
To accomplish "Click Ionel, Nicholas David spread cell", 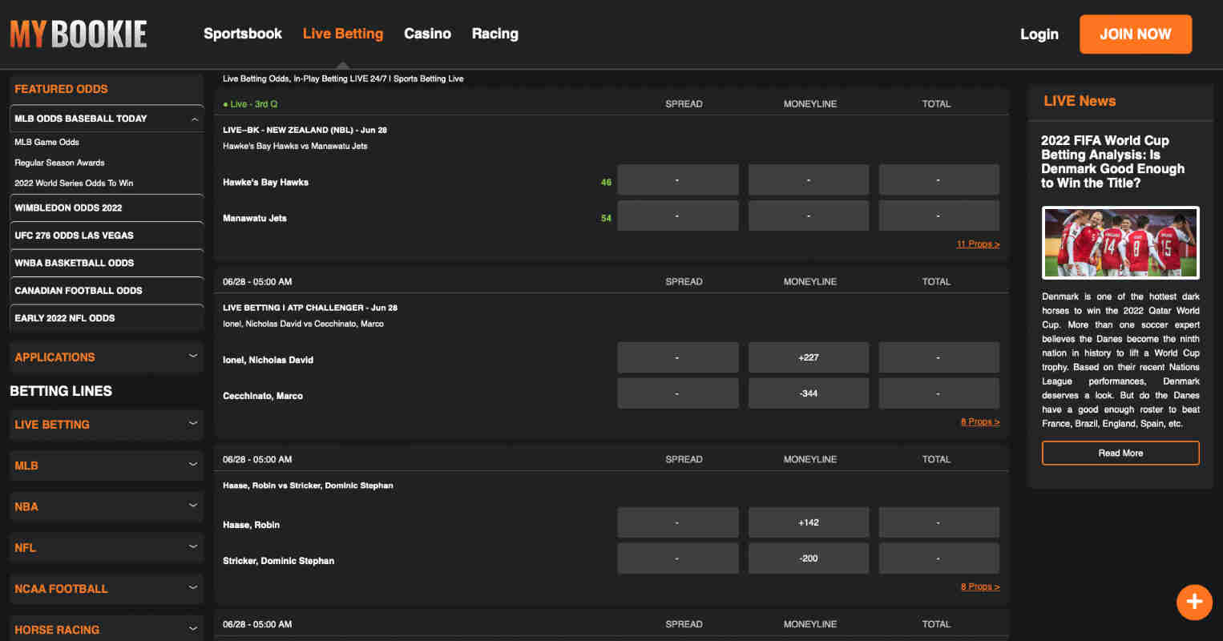I will point(678,357).
